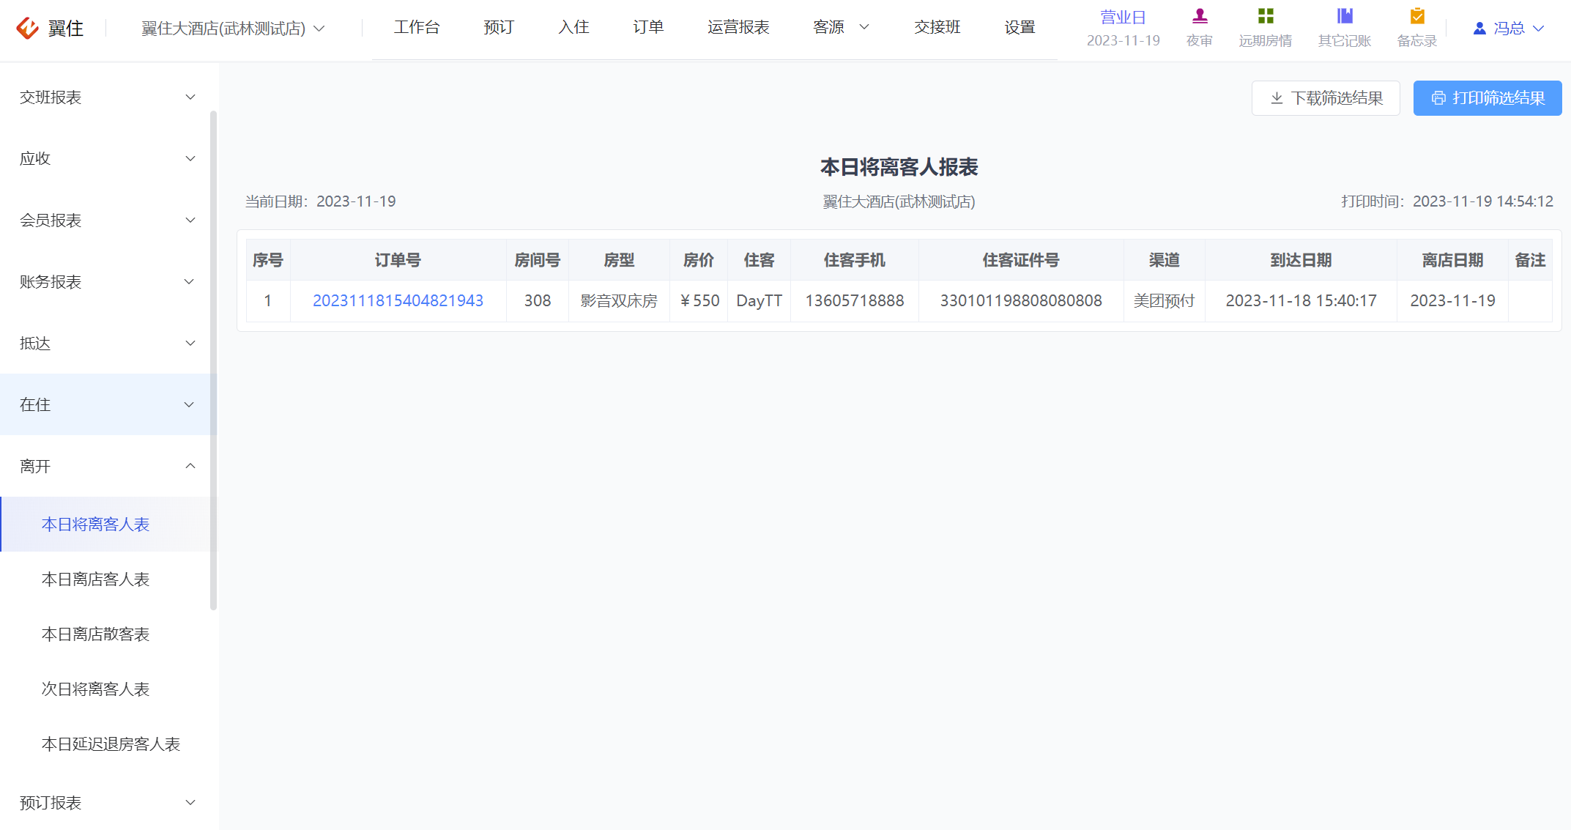The height and width of the screenshot is (830, 1571).
Task: Expand the 账务报表 sidebar section
Action: point(108,282)
